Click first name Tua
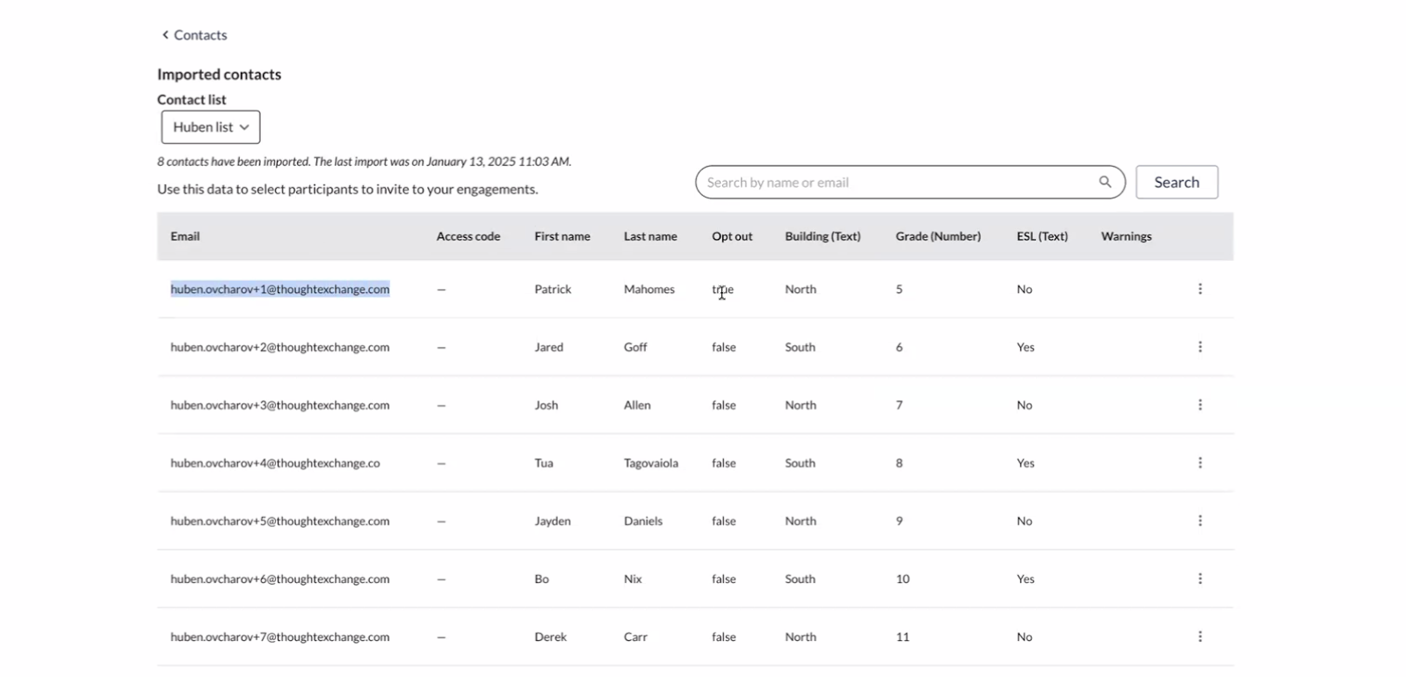Screen dimensions: 1406x677 click(544, 463)
